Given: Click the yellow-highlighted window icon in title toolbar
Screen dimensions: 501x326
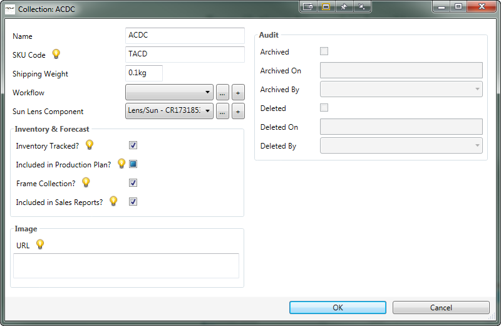Looking at the screenshot, I should (326, 7).
